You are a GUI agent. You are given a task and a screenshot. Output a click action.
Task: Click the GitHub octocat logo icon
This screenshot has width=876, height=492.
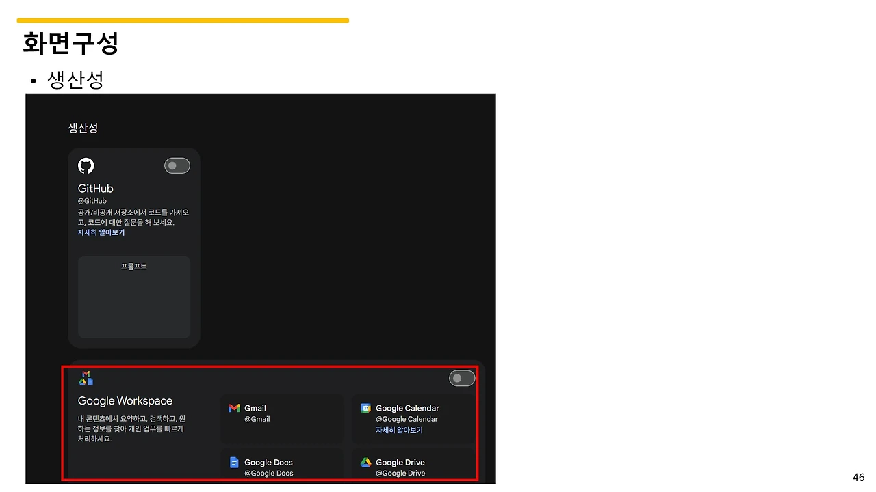86,166
